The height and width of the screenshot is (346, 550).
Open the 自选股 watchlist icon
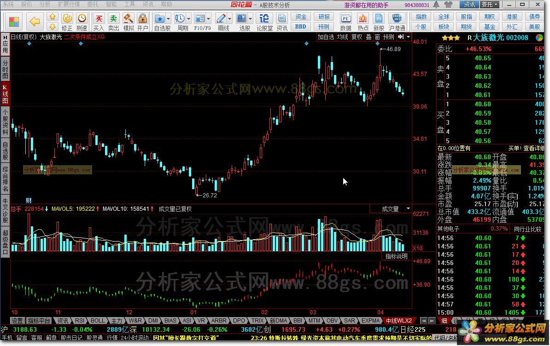159,22
